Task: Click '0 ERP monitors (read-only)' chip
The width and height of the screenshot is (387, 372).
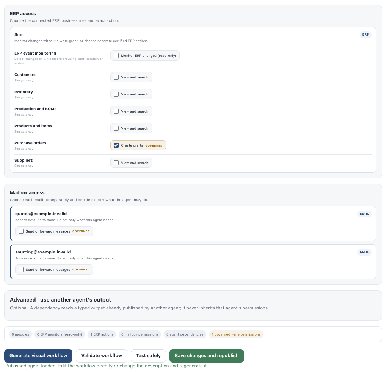Action: click(60, 334)
